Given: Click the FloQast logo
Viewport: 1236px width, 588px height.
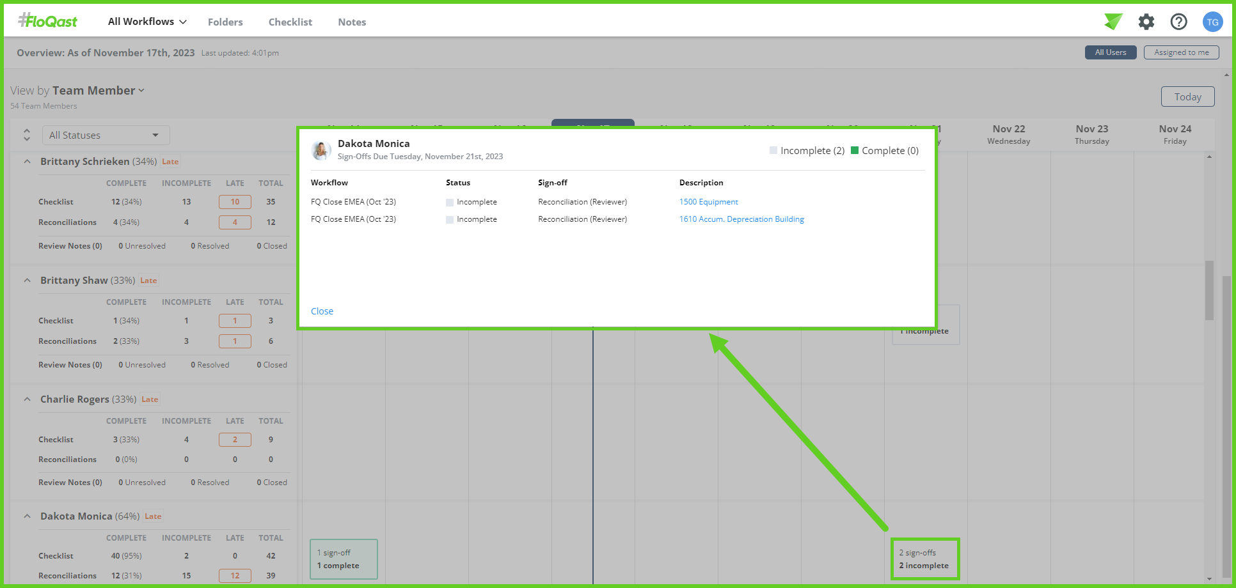Looking at the screenshot, I should [x=48, y=21].
